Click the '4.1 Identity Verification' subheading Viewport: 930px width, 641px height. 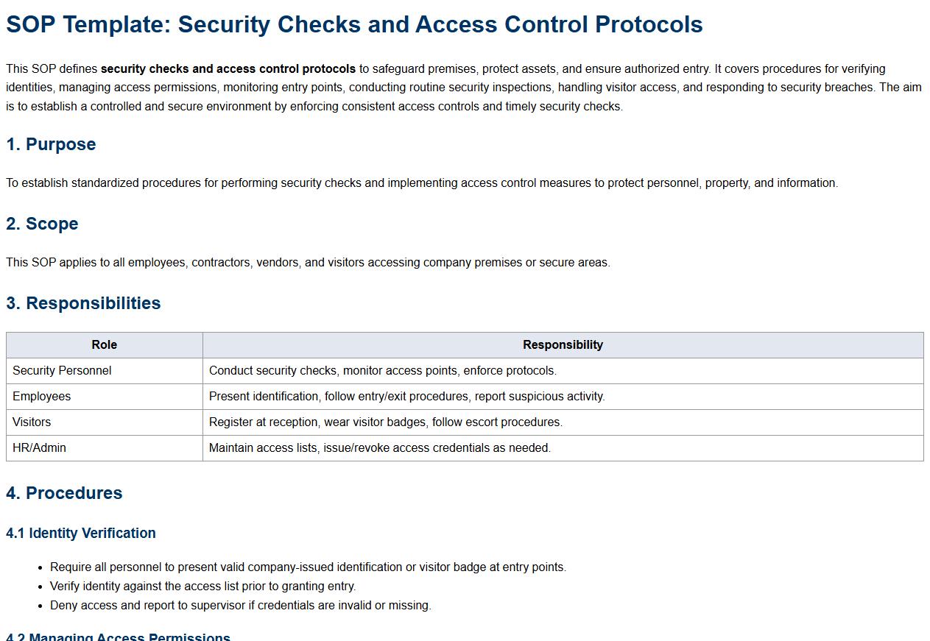[81, 533]
